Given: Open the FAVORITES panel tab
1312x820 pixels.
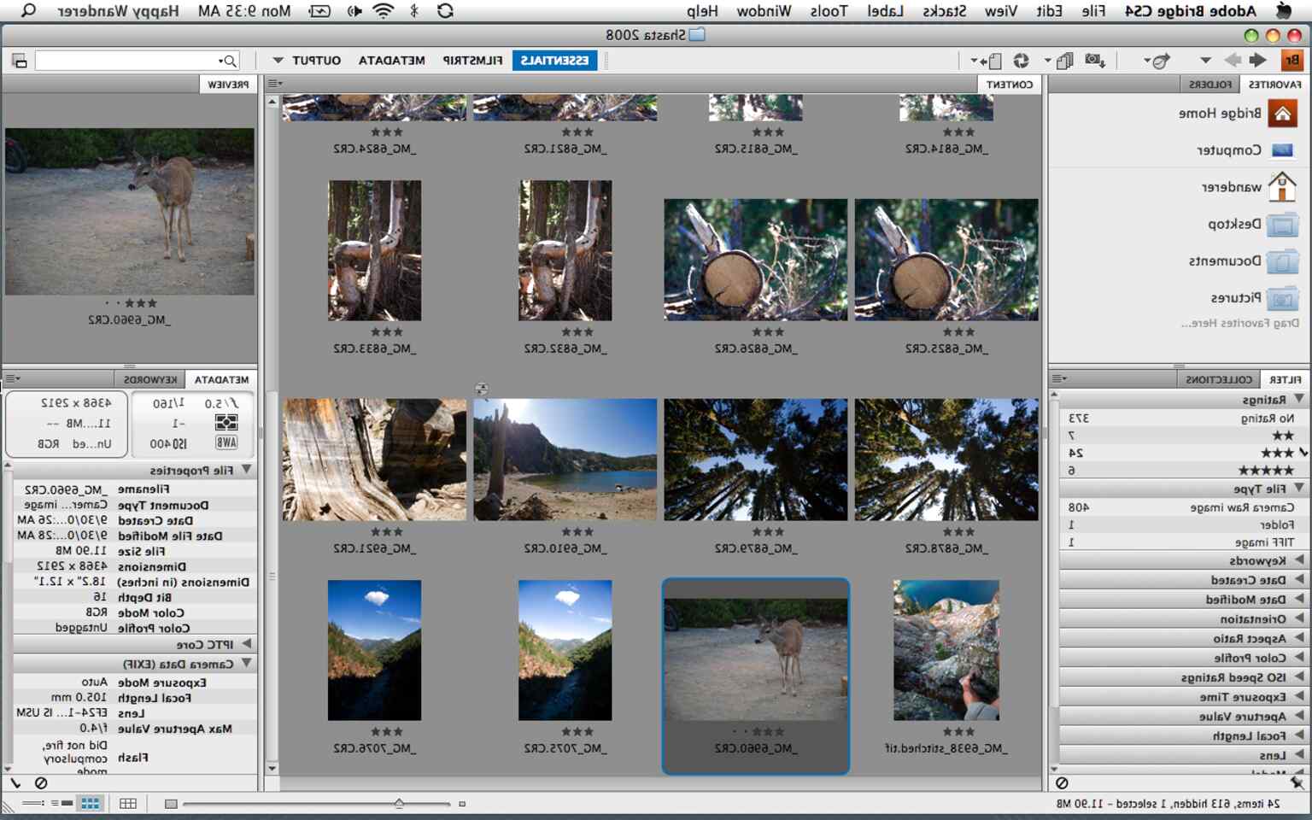Looking at the screenshot, I should click(1274, 85).
